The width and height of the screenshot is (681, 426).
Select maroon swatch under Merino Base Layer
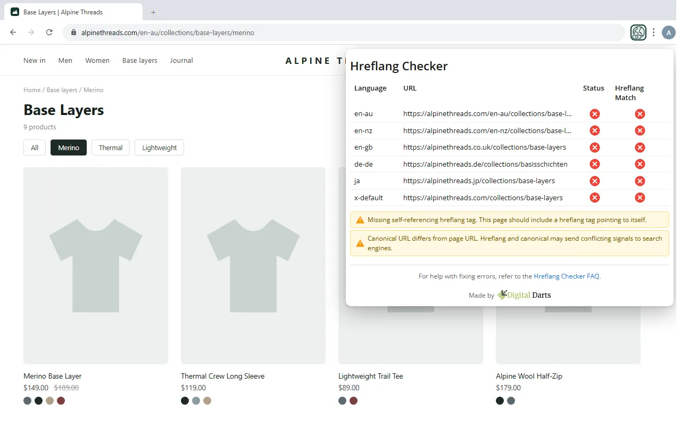point(61,400)
